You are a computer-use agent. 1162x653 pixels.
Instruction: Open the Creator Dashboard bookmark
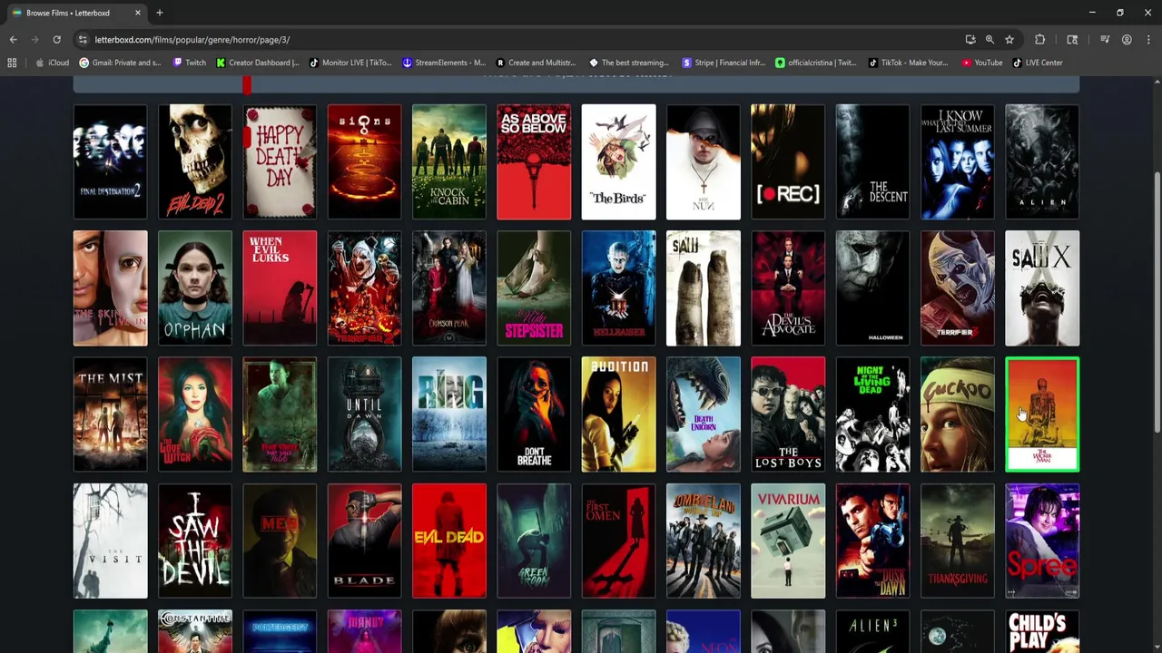258,63
